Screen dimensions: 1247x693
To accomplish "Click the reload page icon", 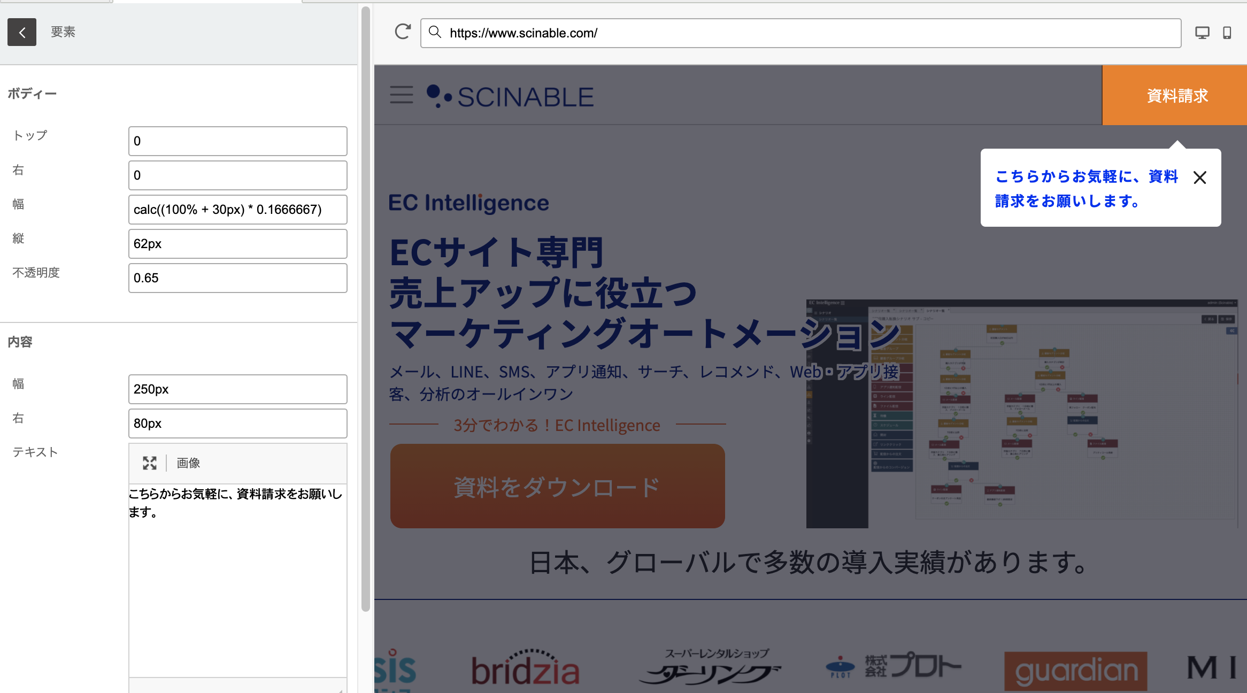I will (403, 32).
